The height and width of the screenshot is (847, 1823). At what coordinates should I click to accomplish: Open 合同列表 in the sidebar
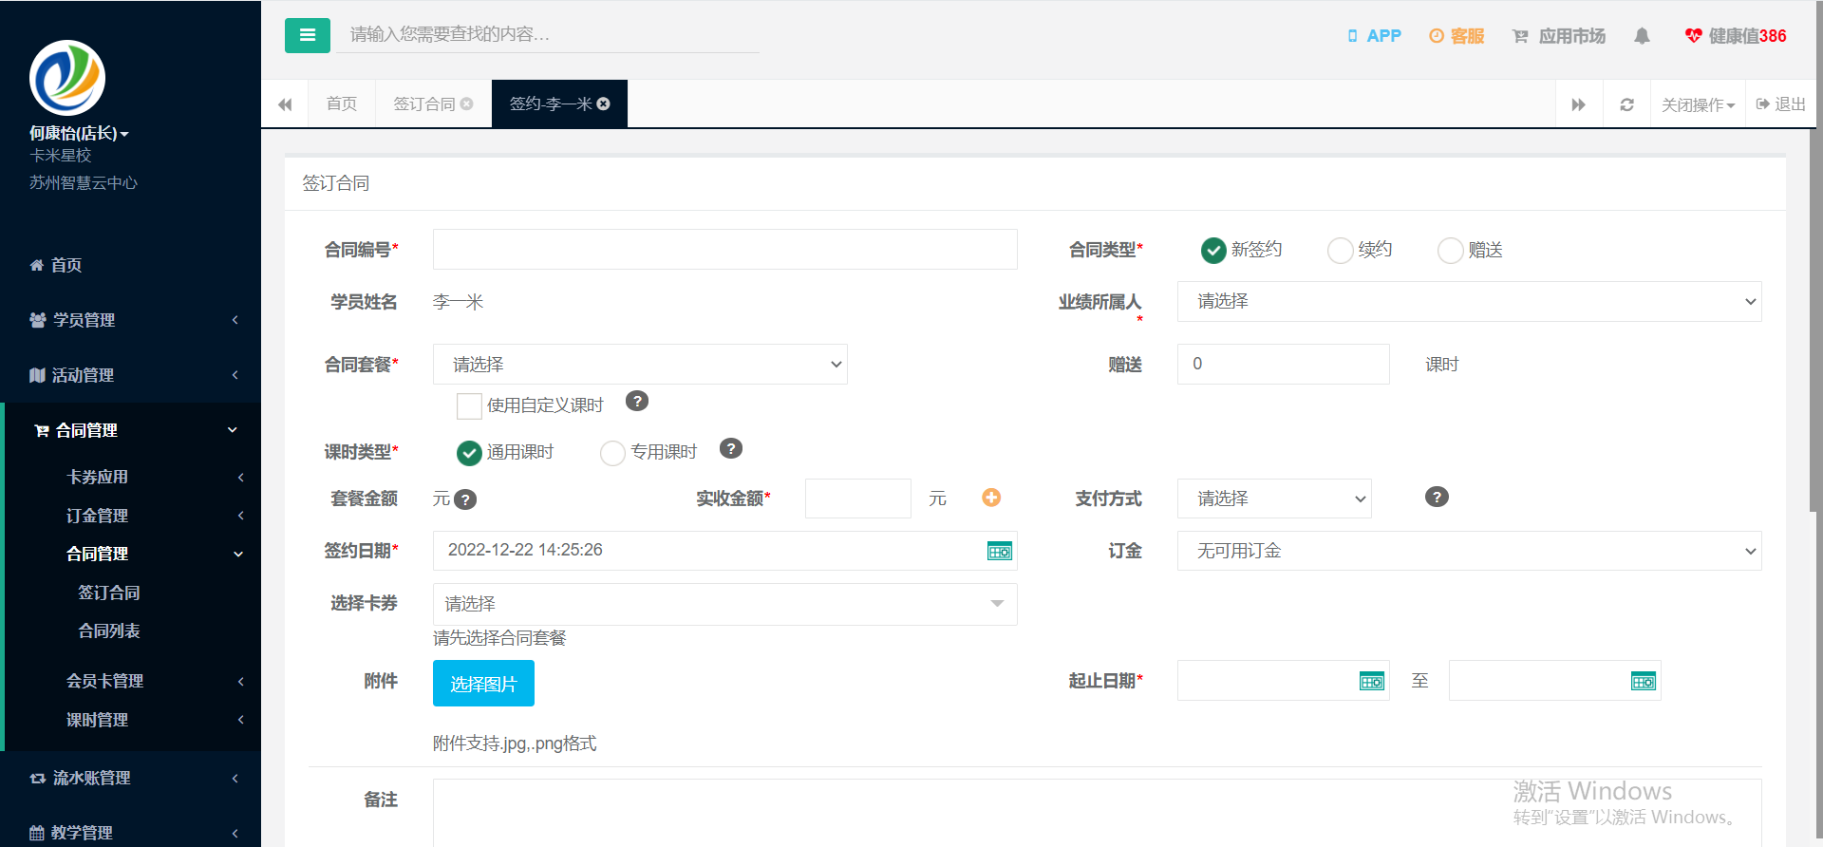[109, 631]
